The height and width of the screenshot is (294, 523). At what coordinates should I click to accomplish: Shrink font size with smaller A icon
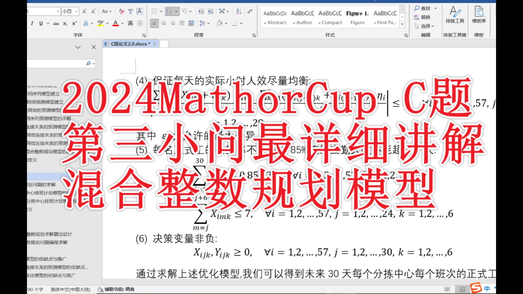(93, 11)
